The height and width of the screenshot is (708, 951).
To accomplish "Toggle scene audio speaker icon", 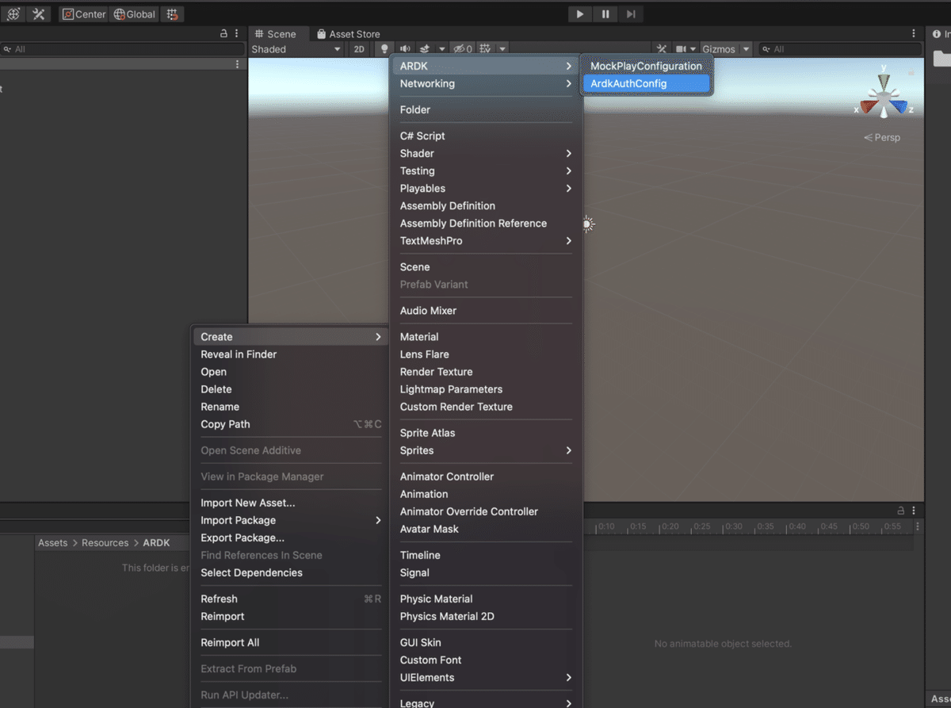I will (405, 49).
